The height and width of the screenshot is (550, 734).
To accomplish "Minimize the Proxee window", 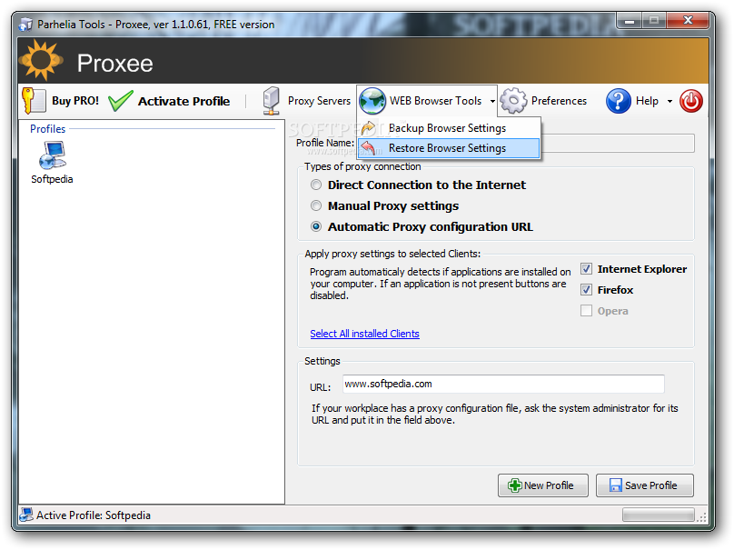I will coord(630,21).
